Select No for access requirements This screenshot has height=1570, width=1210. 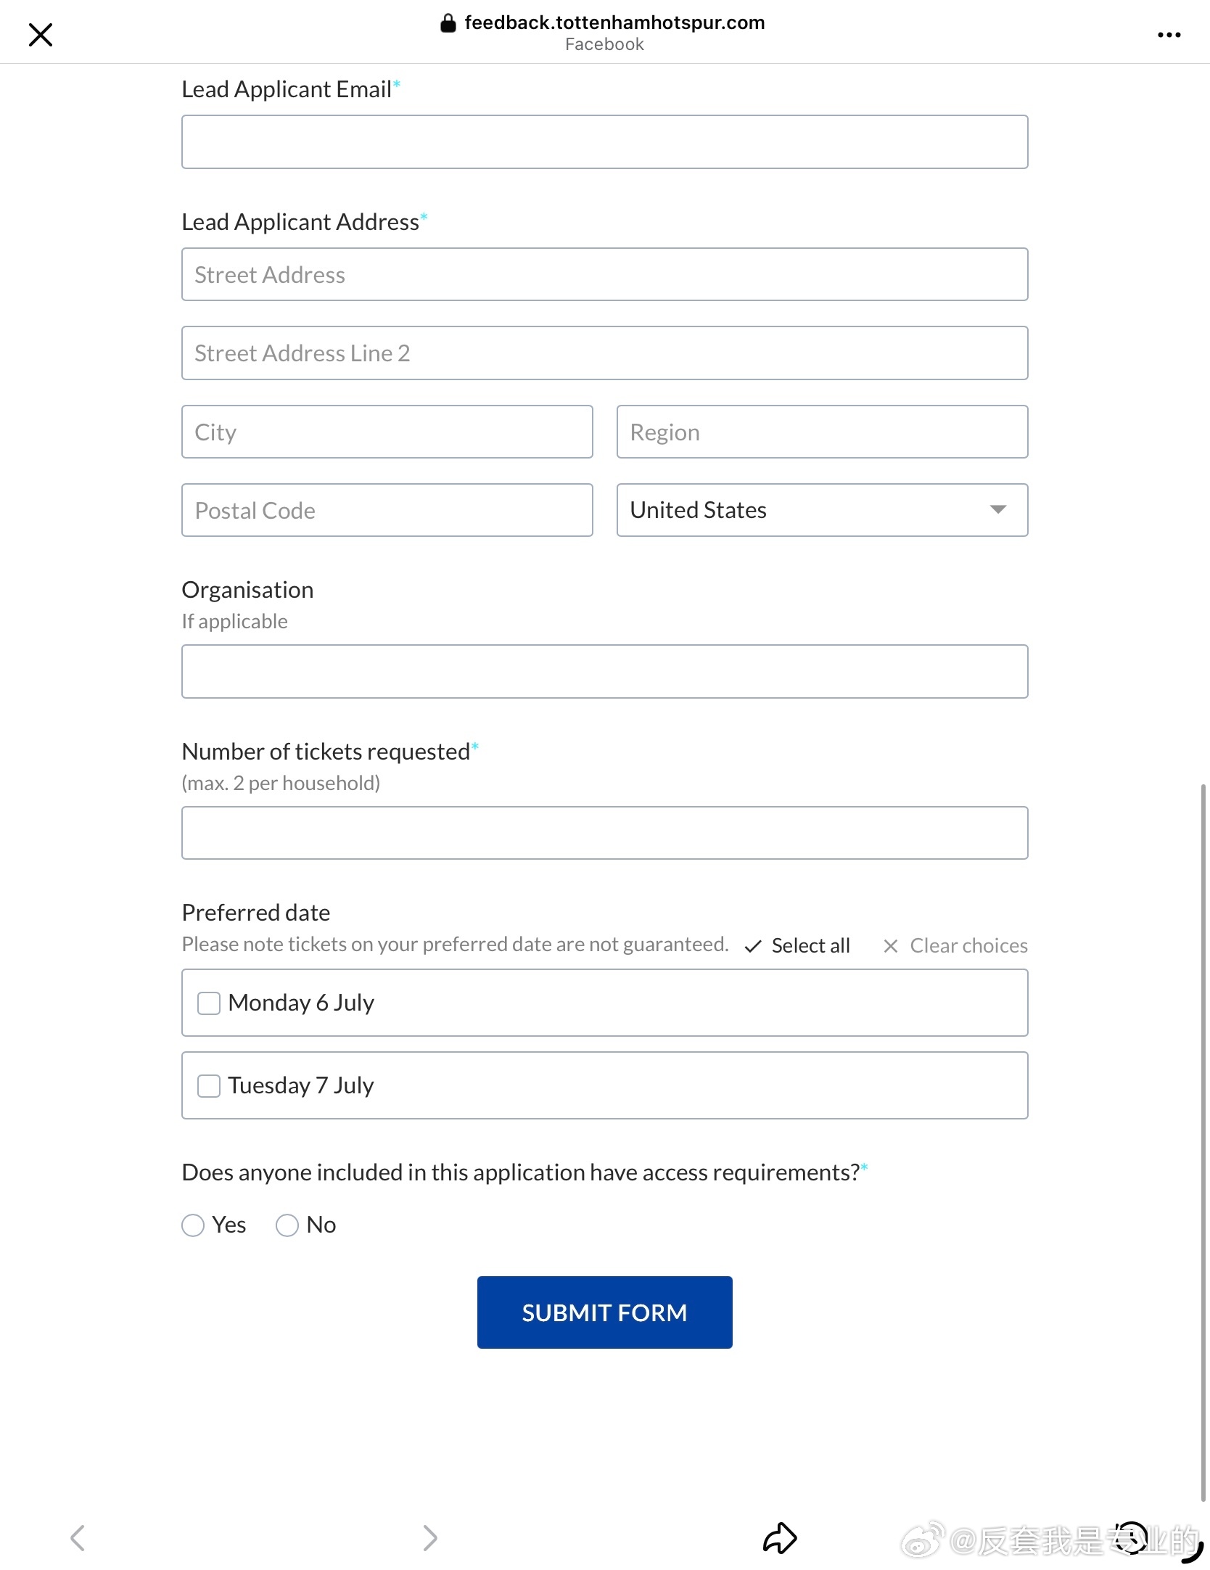pyautogui.click(x=287, y=1225)
